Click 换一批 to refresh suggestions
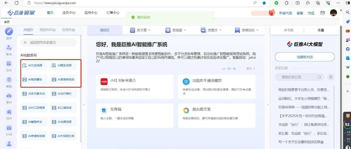 (x=229, y=68)
